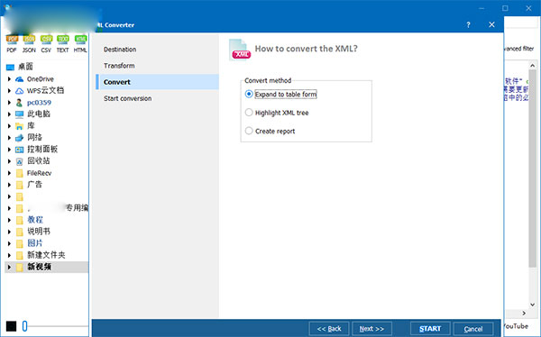Click the Cancel button
Viewport: 541px width, 337px height.
473,329
